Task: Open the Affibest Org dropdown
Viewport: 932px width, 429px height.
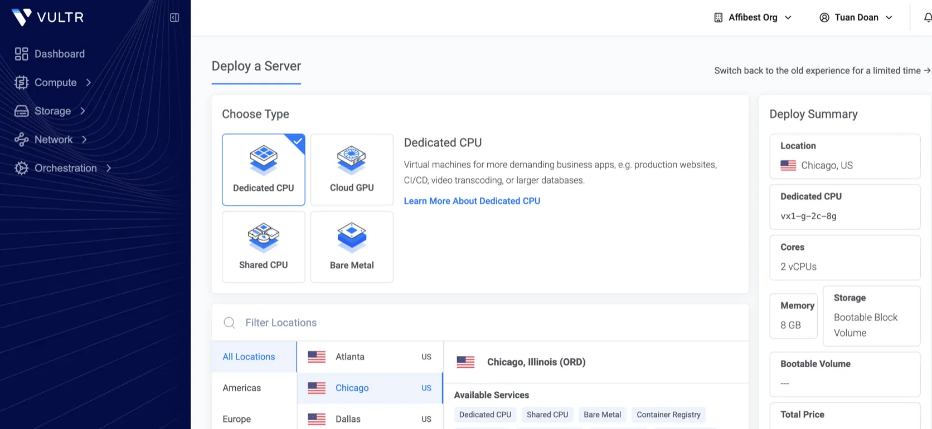Action: click(753, 18)
